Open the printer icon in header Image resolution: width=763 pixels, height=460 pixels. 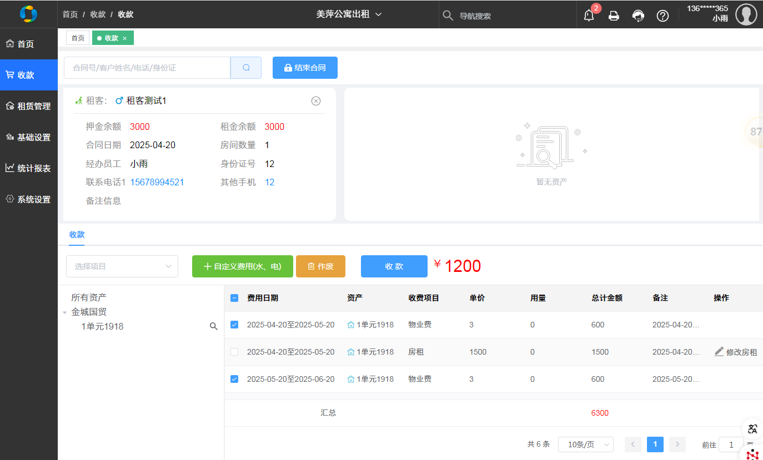click(614, 16)
